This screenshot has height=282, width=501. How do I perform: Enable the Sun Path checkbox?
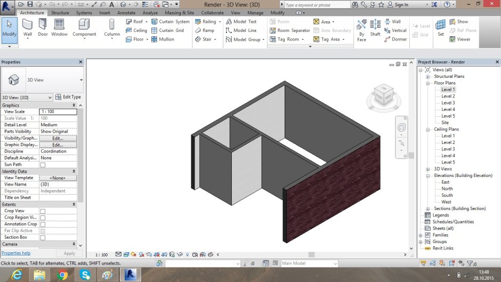pos(43,165)
